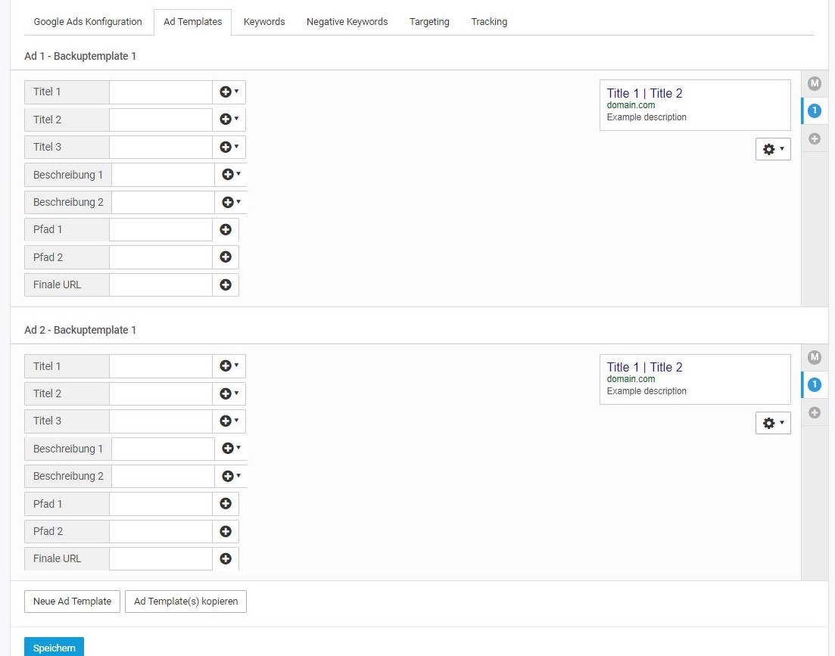Click Ad 2 preview title link

coord(644,367)
